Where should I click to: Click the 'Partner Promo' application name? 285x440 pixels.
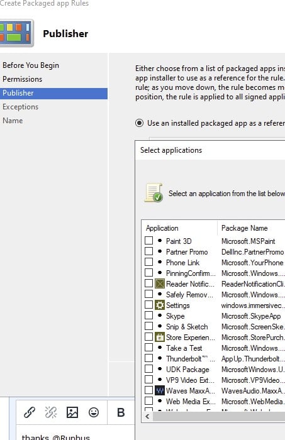click(187, 251)
